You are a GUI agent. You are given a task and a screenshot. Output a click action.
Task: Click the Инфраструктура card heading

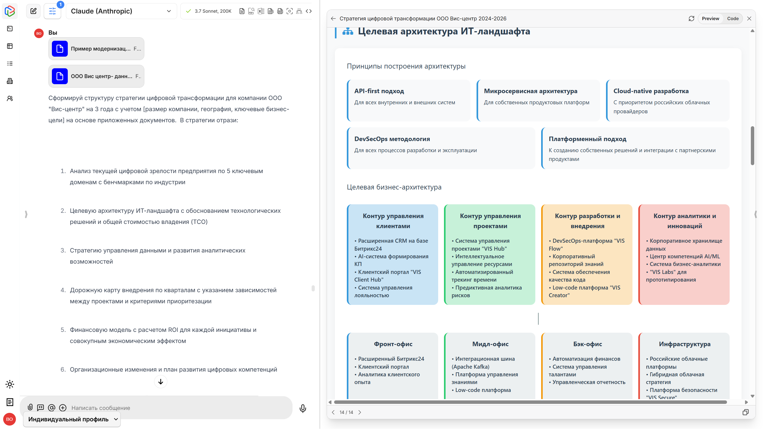[x=685, y=344]
